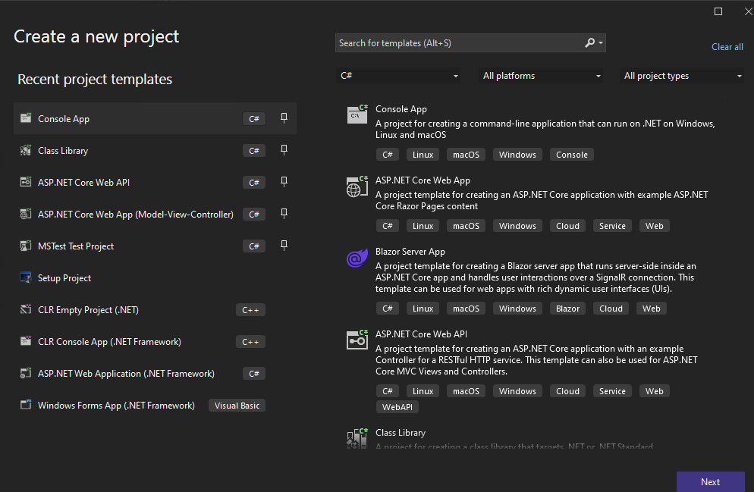Pin the Console App recent template
754x492 pixels.
pyautogui.click(x=284, y=118)
